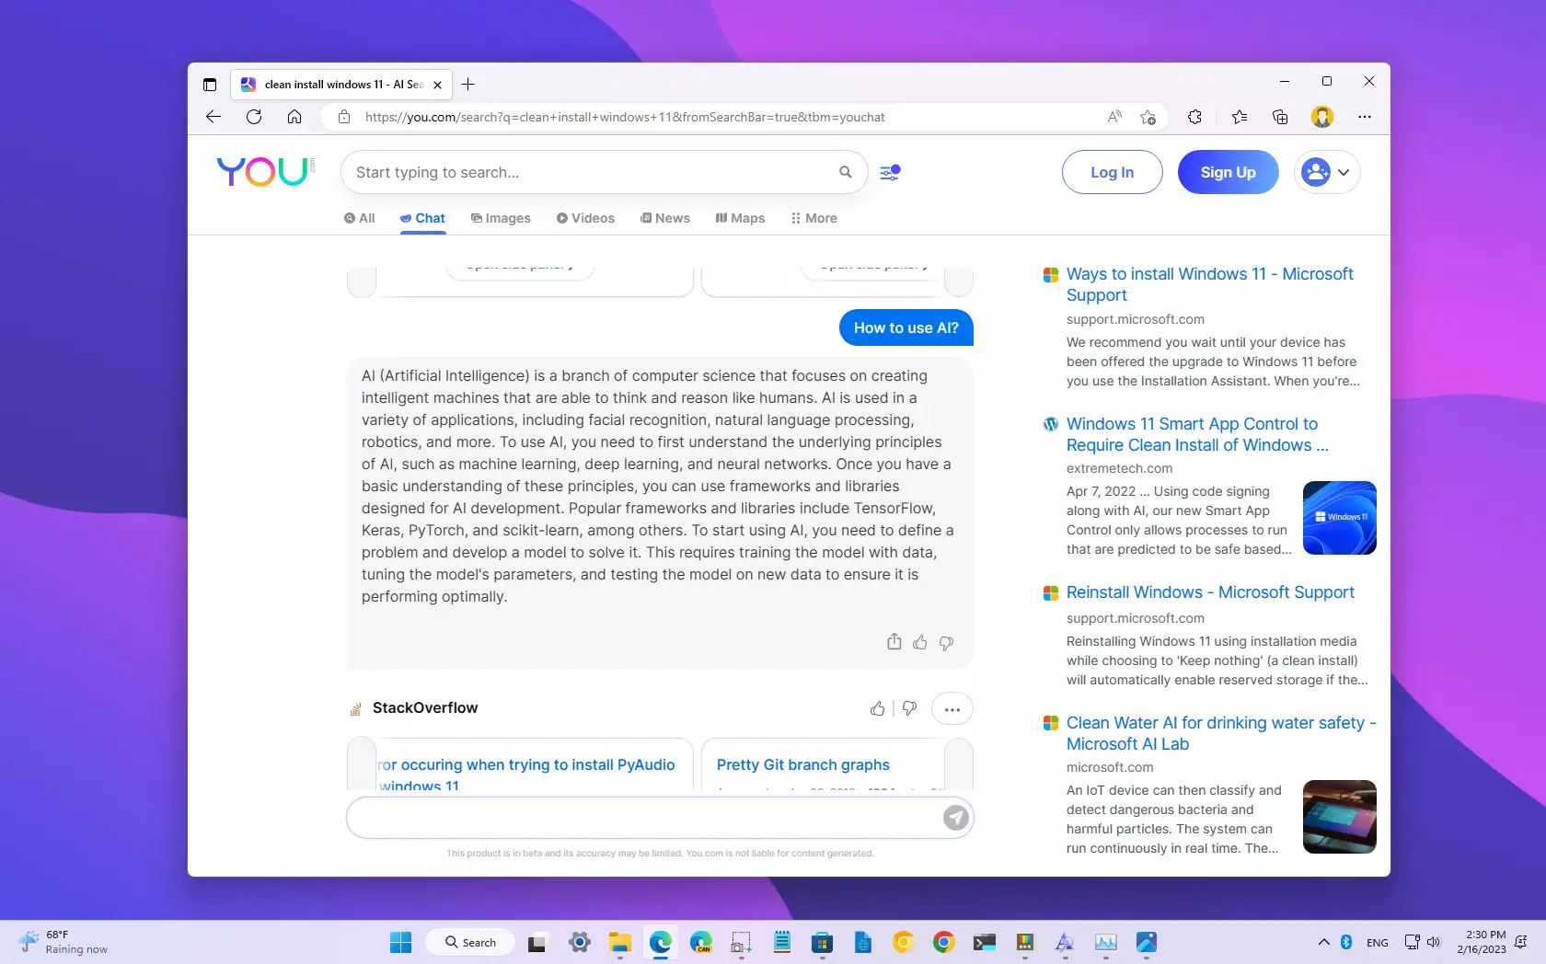Viewport: 1546px width, 964px height.
Task: Click the search magnifier icon in the You.com search bar
Action: (845, 172)
